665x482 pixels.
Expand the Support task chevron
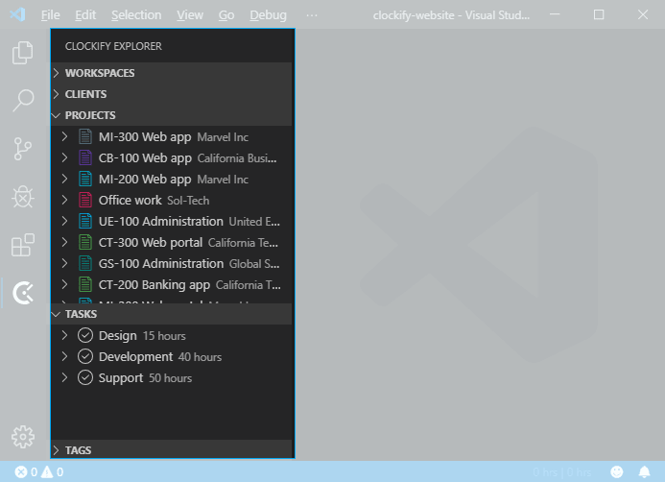point(64,377)
